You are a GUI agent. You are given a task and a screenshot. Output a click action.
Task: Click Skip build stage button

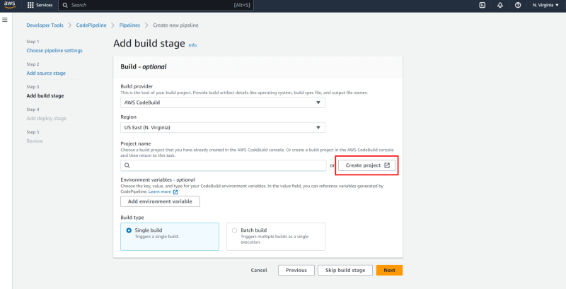345,270
